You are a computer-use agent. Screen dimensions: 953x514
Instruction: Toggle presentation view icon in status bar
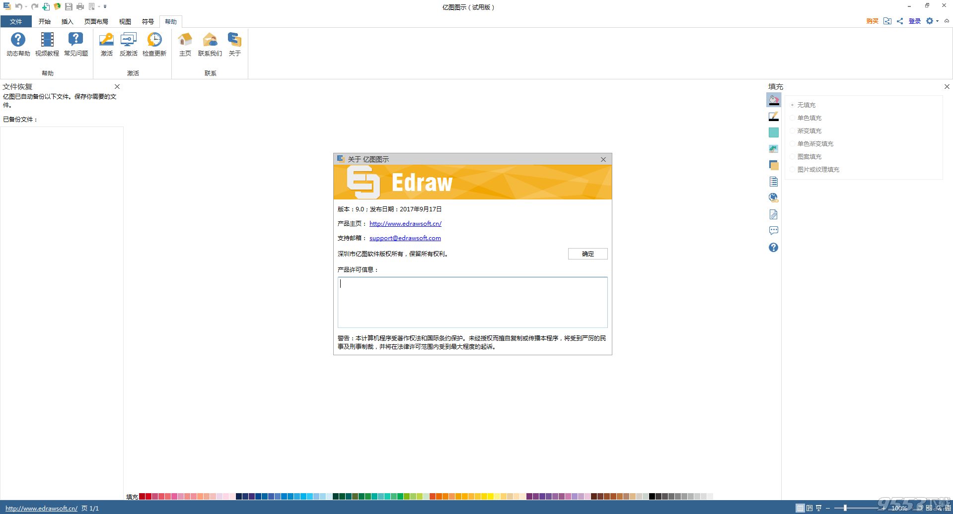pos(819,508)
